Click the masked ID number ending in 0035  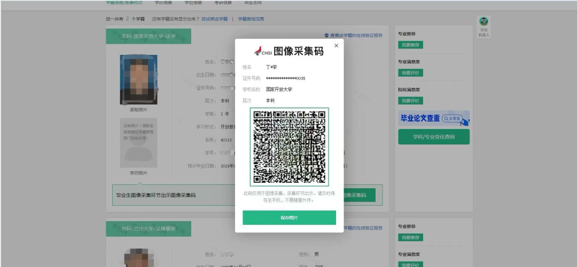285,78
